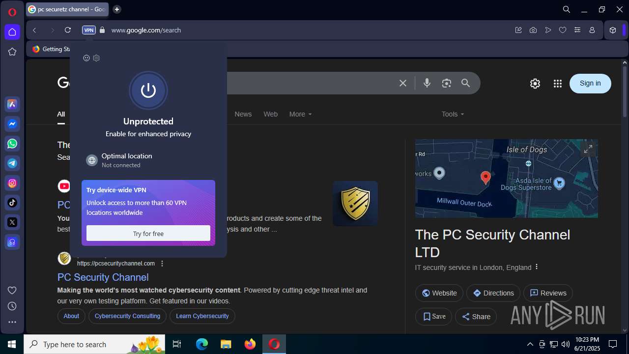This screenshot has height=354, width=629.
Task: Open PC Security Channel result link
Action: (103, 277)
